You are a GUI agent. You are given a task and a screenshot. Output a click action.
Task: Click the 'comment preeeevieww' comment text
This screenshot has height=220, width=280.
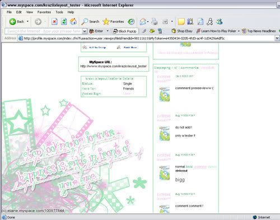point(194,88)
